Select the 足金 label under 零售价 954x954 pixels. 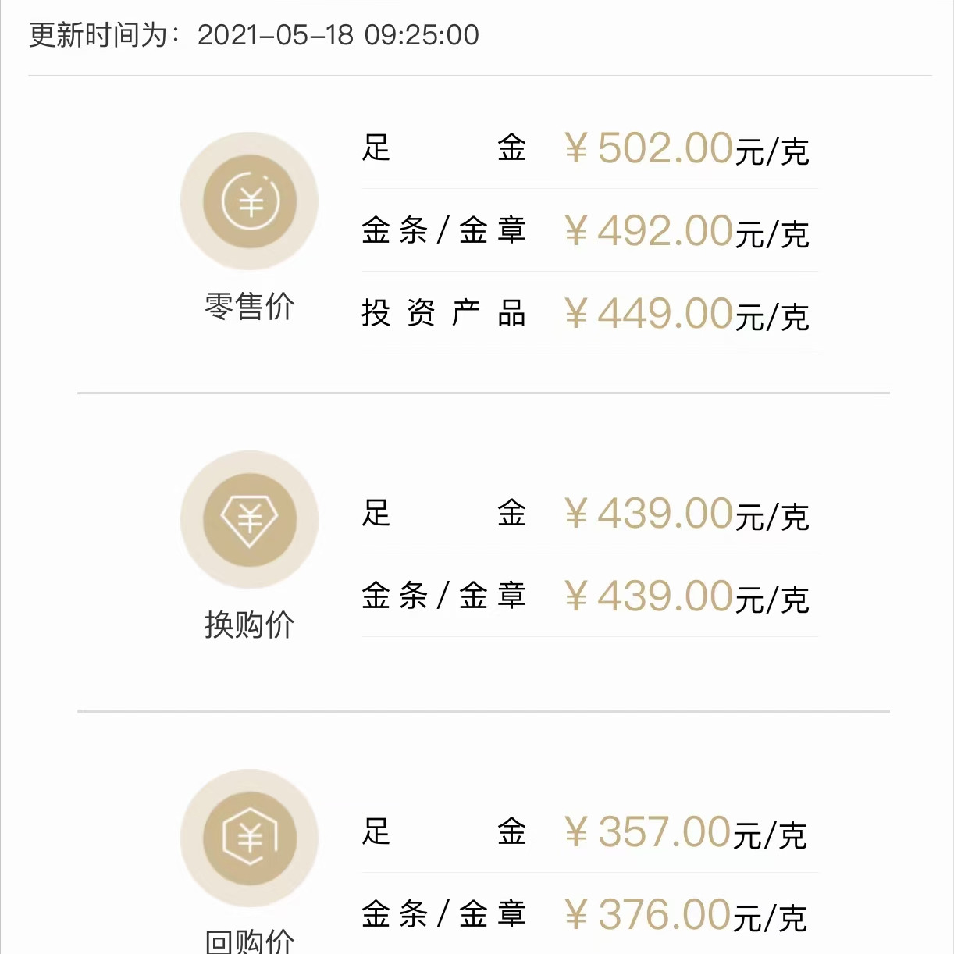click(443, 148)
